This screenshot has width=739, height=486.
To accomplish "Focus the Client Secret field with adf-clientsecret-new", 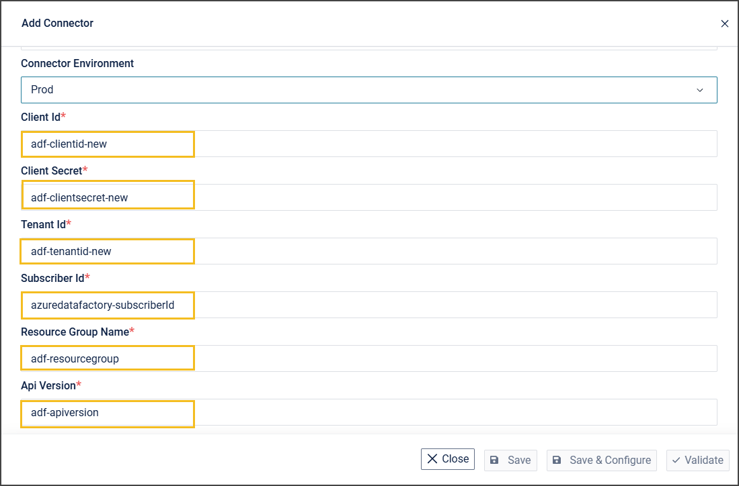I will pos(368,197).
